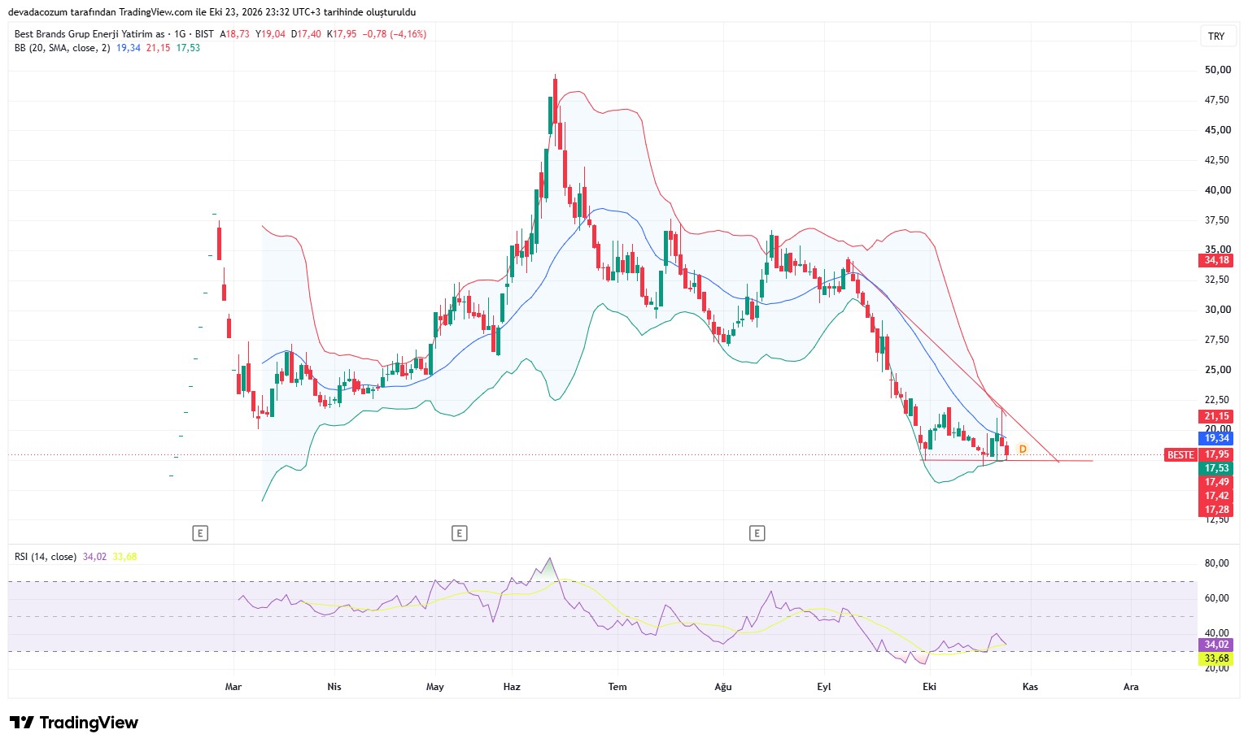Click the Best Brands Grup Enerji symbol title
The image size is (1248, 747).
pyautogui.click(x=89, y=34)
